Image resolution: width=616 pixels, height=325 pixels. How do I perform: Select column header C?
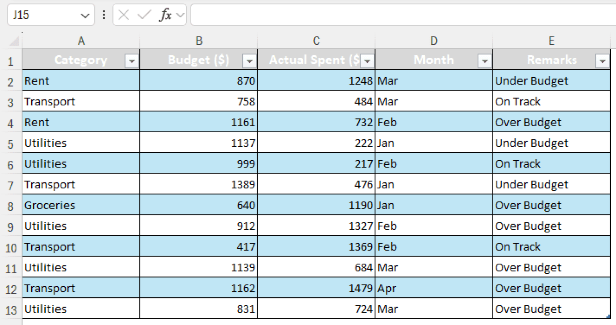coord(316,40)
